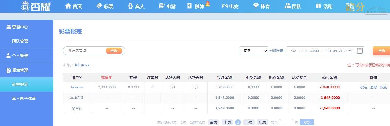
Task: Sort by 活跃人数 column header
Action: click(173, 78)
